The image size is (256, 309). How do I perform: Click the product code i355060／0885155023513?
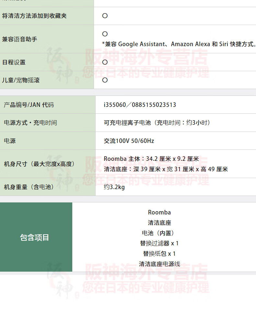[x=140, y=105]
